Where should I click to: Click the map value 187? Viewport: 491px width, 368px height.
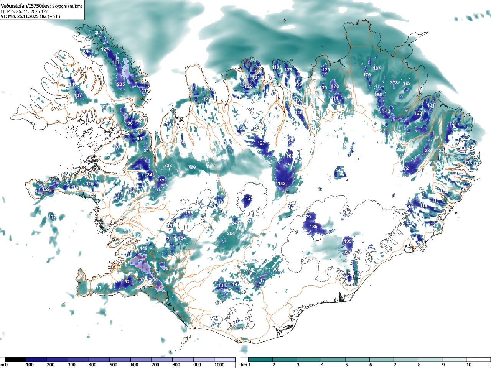tap(377, 68)
